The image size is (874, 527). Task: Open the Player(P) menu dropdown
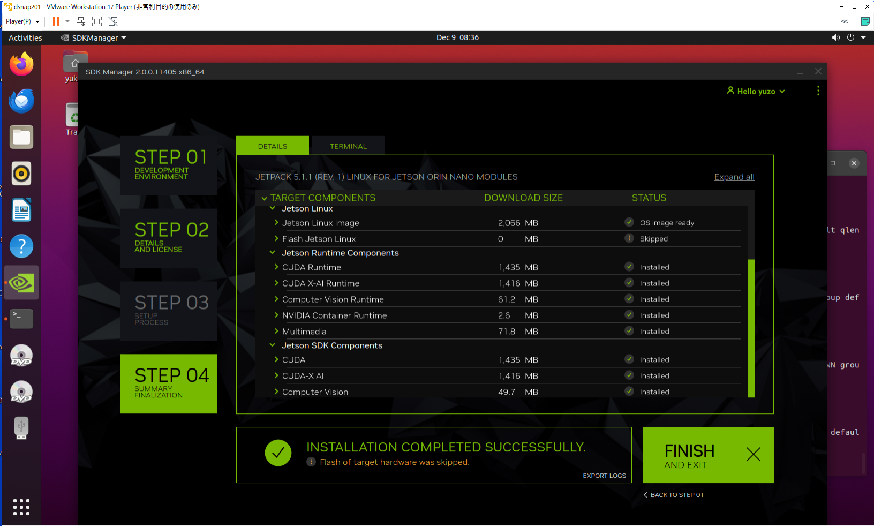click(x=22, y=21)
